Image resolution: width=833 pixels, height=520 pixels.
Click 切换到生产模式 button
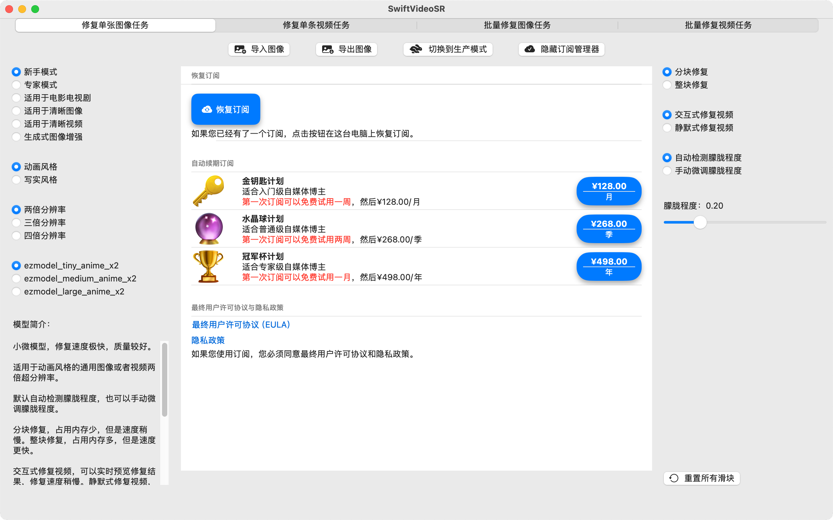(448, 49)
